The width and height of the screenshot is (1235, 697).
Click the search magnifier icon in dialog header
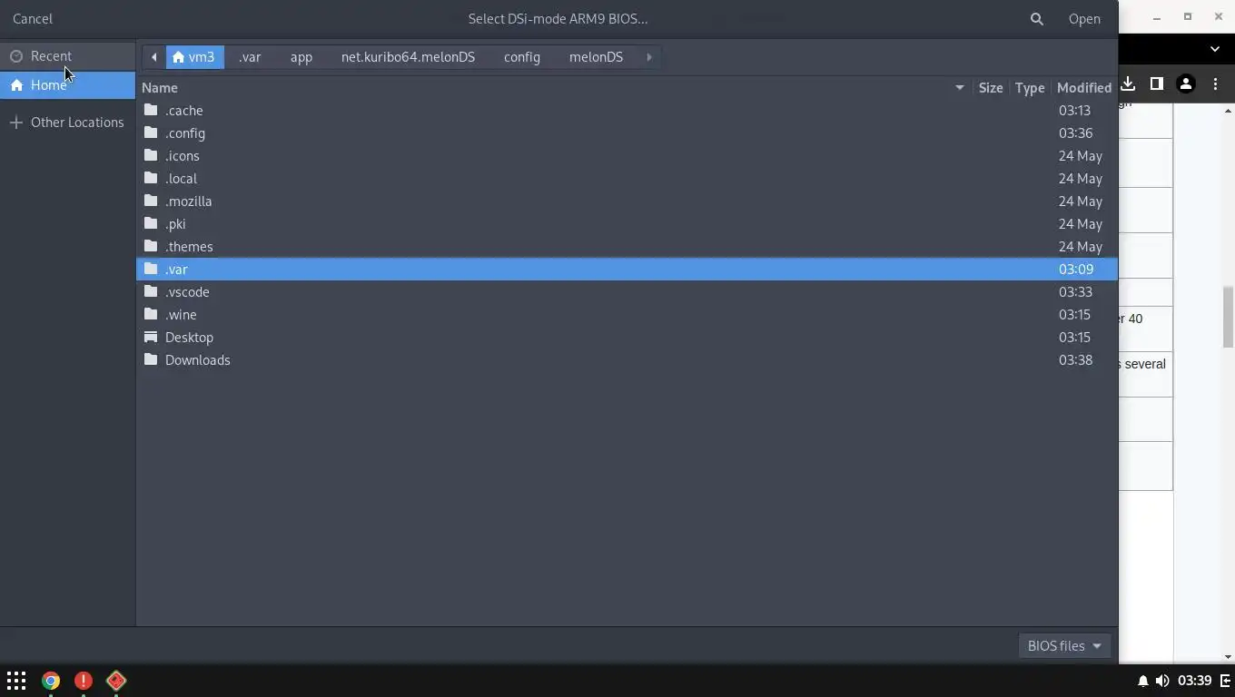pos(1036,18)
